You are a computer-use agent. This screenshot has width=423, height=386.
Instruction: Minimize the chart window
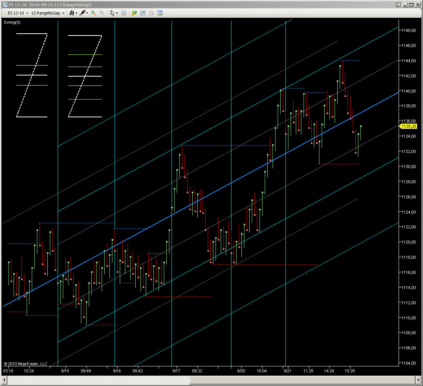pyautogui.click(x=405, y=4)
